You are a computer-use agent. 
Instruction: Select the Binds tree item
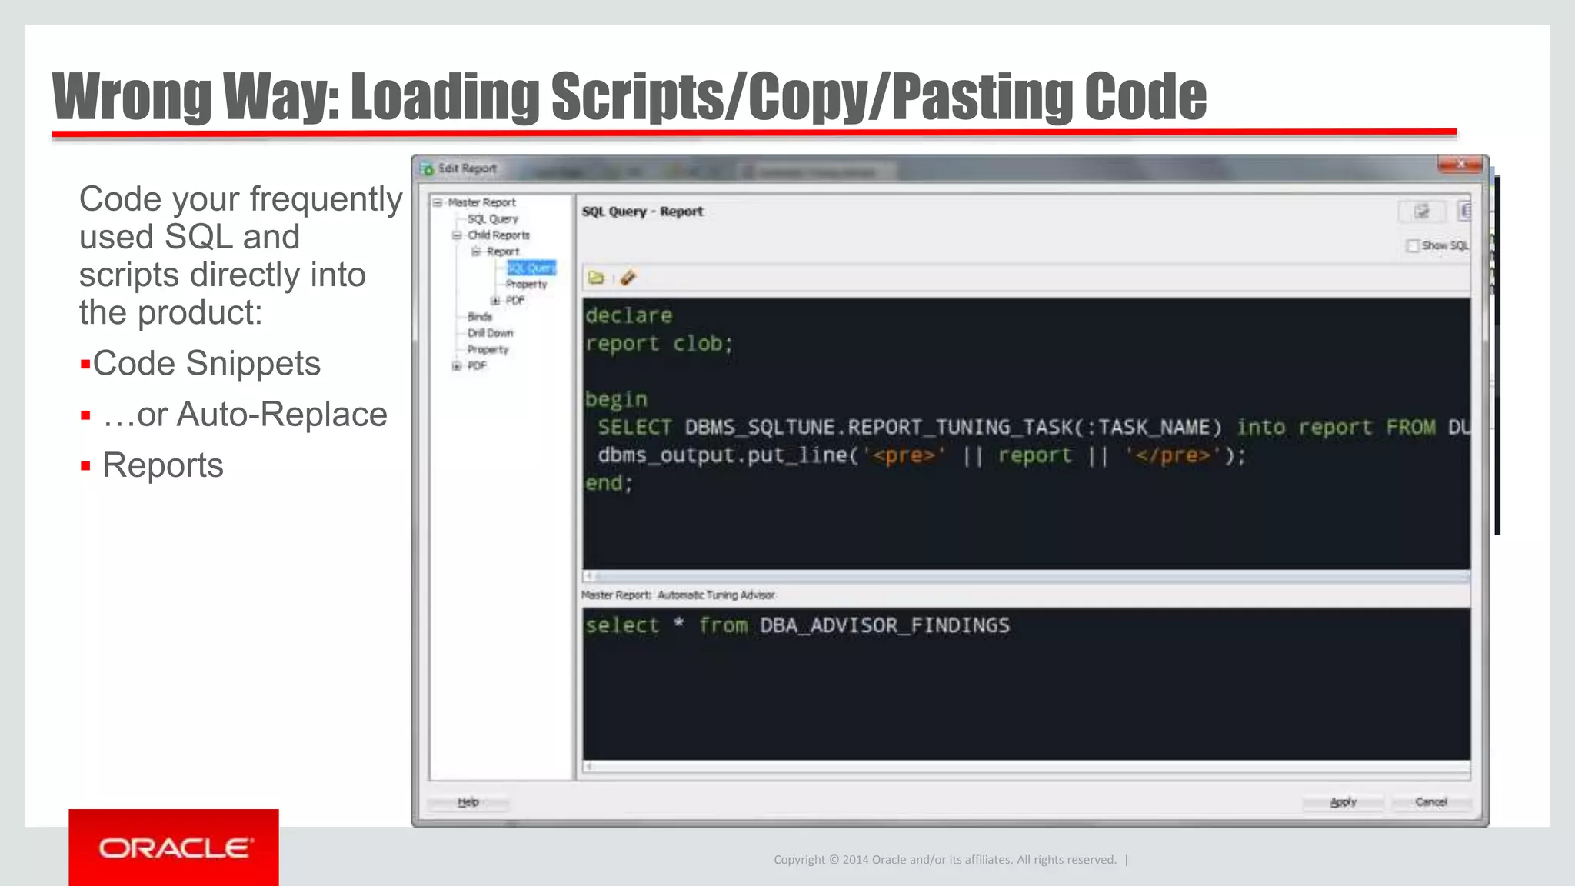[x=479, y=317]
